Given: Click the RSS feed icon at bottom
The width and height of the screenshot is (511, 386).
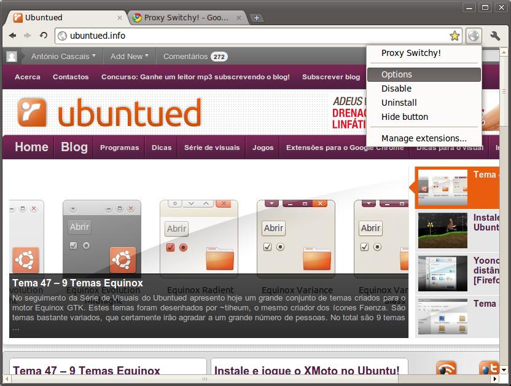Looking at the screenshot, I should [446, 368].
